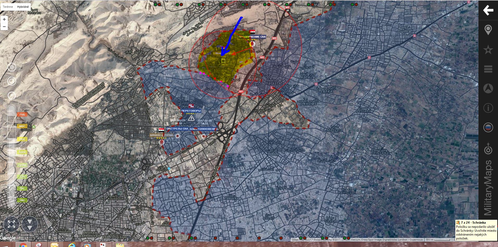Click the ПЕРЕГОВОРЫ event marker label
This screenshot has width=498, height=247.
[191, 111]
